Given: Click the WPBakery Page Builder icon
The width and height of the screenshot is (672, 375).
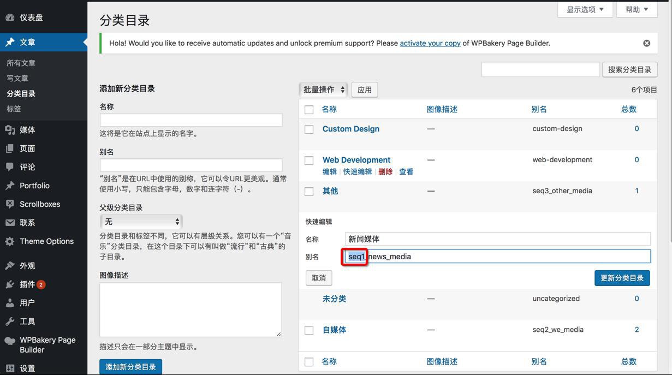Looking at the screenshot, I should tap(10, 341).
